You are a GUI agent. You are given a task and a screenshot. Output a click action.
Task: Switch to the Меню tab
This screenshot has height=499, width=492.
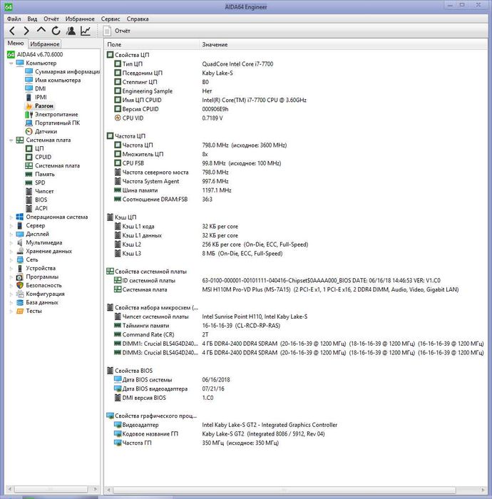pyautogui.click(x=16, y=43)
